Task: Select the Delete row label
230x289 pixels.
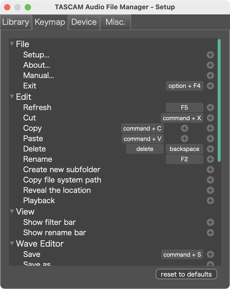Action: [x=35, y=149]
